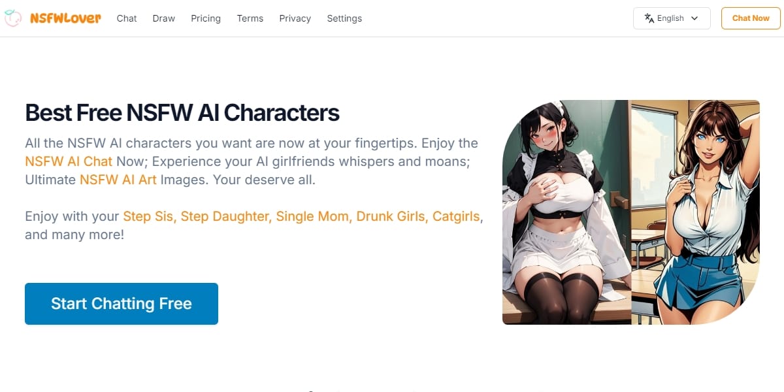Image resolution: width=784 pixels, height=392 pixels.
Task: Expand the language selector chevron arrow
Action: [694, 18]
